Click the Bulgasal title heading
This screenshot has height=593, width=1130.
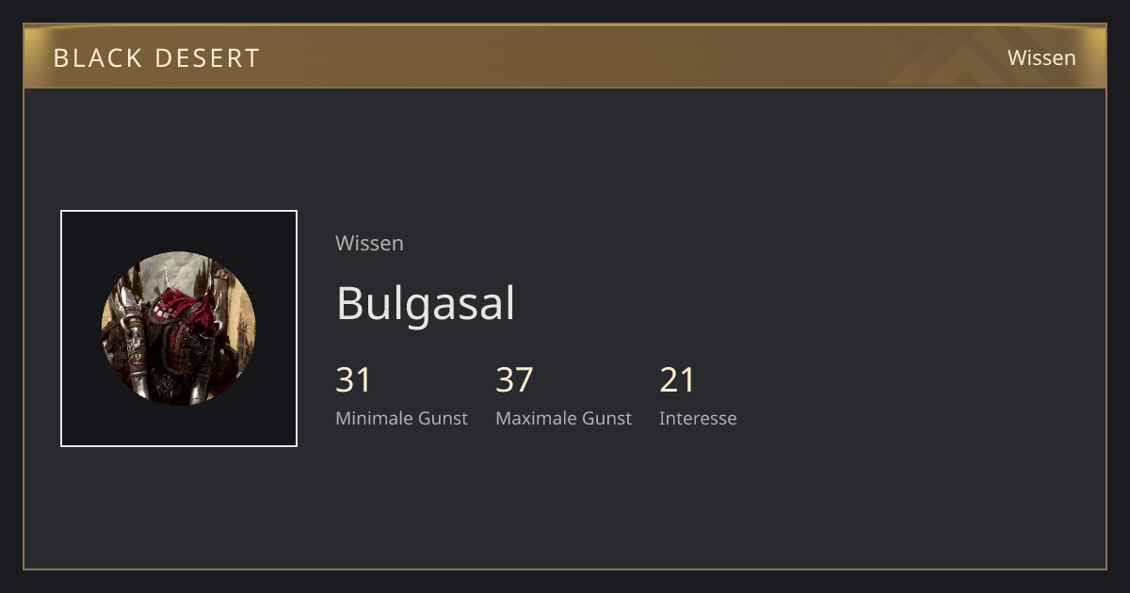426,303
